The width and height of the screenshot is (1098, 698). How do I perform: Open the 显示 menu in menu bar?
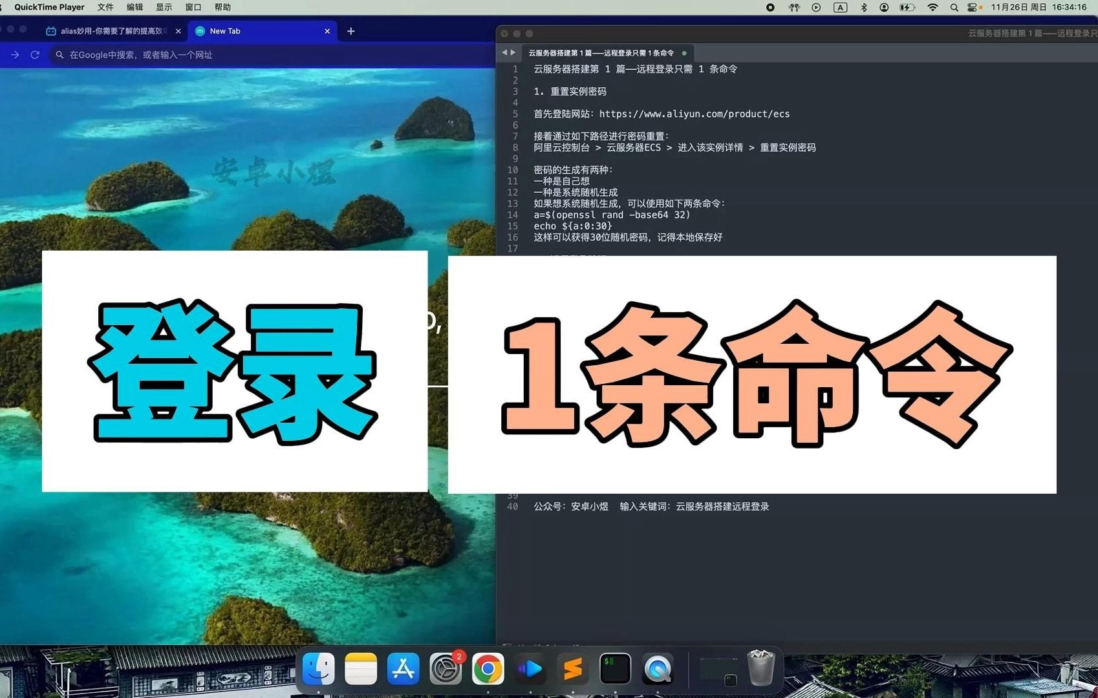point(164,7)
